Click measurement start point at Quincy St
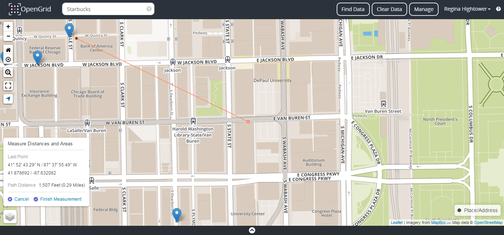504x235 pixels. click(76, 38)
